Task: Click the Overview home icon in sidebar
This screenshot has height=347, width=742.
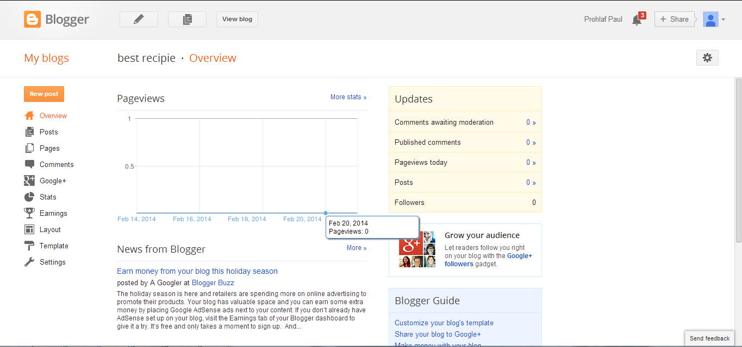Action: 29,115
